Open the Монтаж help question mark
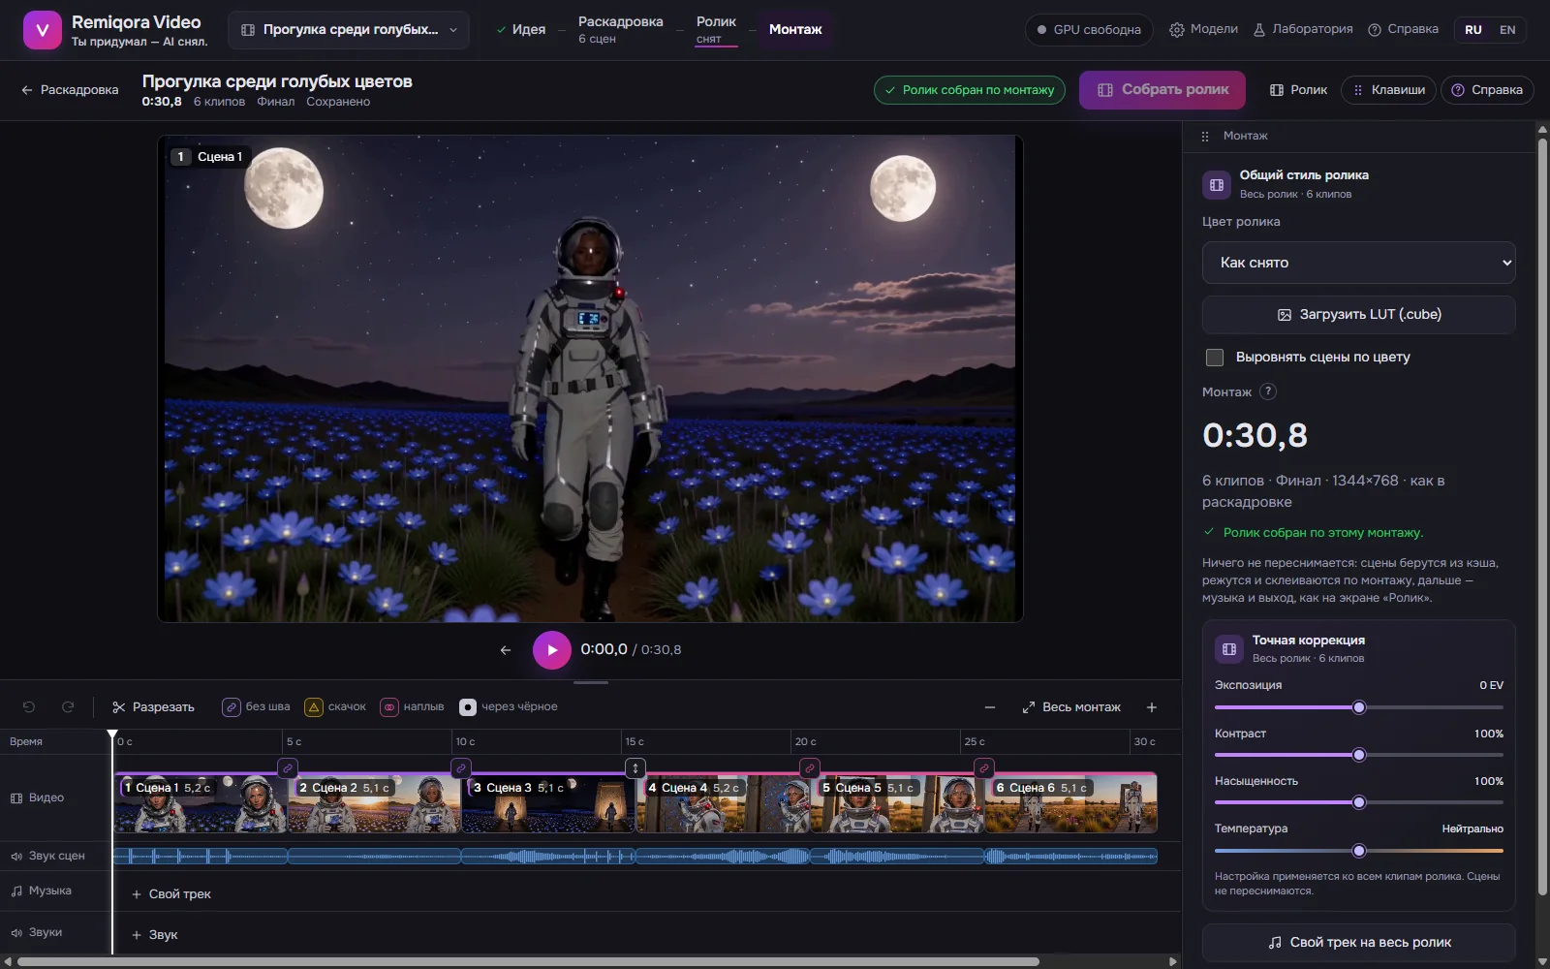Image resolution: width=1550 pixels, height=969 pixels. click(x=1267, y=392)
